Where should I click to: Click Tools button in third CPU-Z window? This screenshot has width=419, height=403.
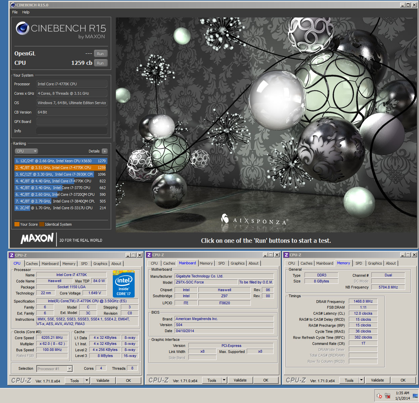click(349, 380)
